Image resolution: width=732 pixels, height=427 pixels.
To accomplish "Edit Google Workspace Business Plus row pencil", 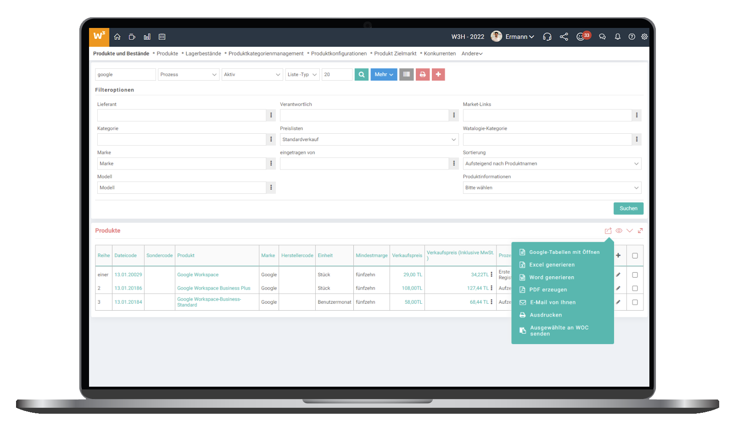I will click(x=618, y=288).
